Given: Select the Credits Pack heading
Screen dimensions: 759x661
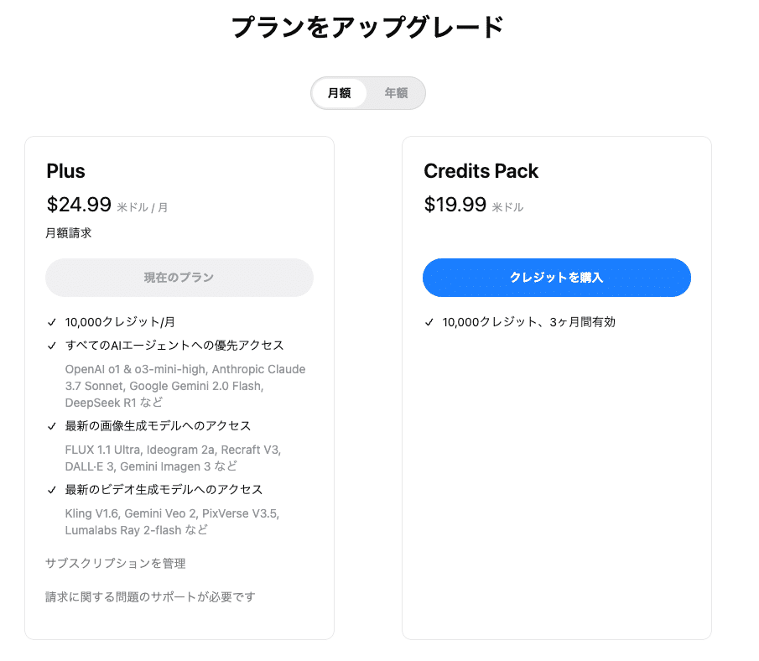Looking at the screenshot, I should coord(481,171).
